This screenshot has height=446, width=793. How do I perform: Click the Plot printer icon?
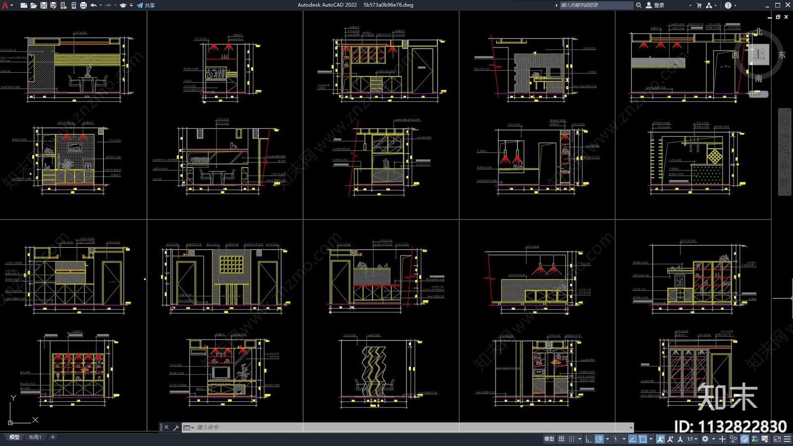click(83, 5)
